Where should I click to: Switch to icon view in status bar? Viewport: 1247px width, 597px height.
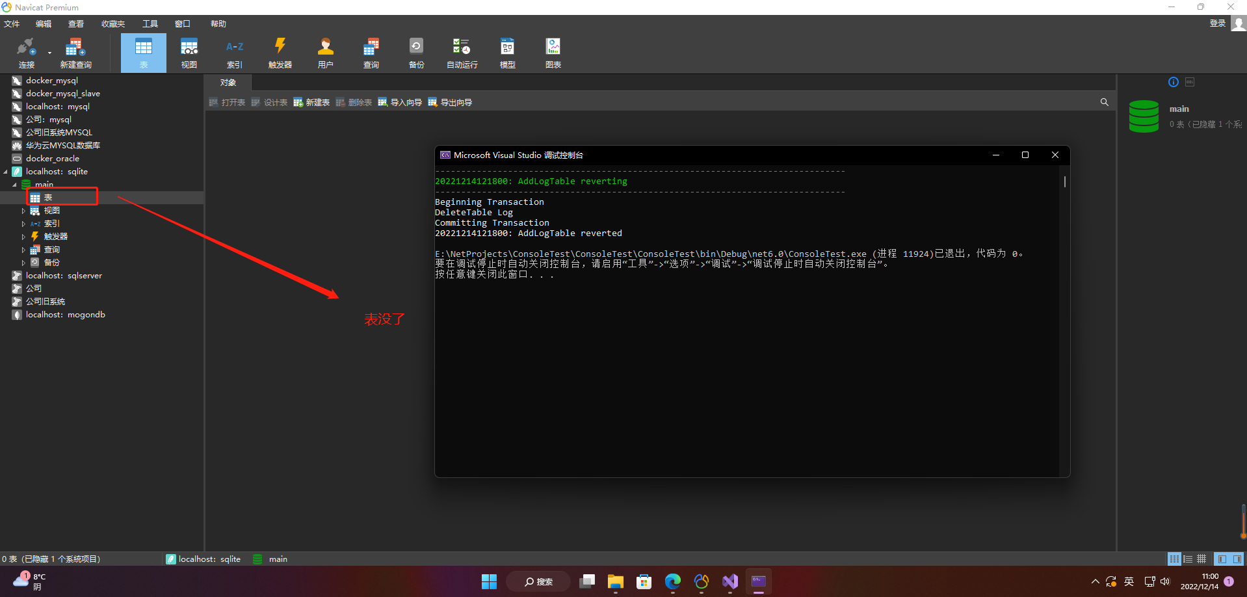(x=1174, y=559)
